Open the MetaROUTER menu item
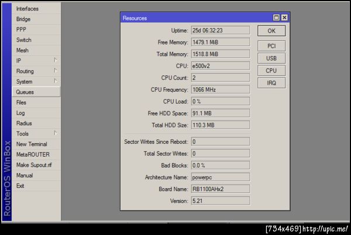The width and height of the screenshot is (351, 235). 36,154
